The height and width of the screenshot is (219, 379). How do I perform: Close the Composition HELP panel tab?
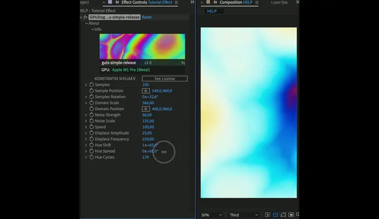tap(202, 2)
